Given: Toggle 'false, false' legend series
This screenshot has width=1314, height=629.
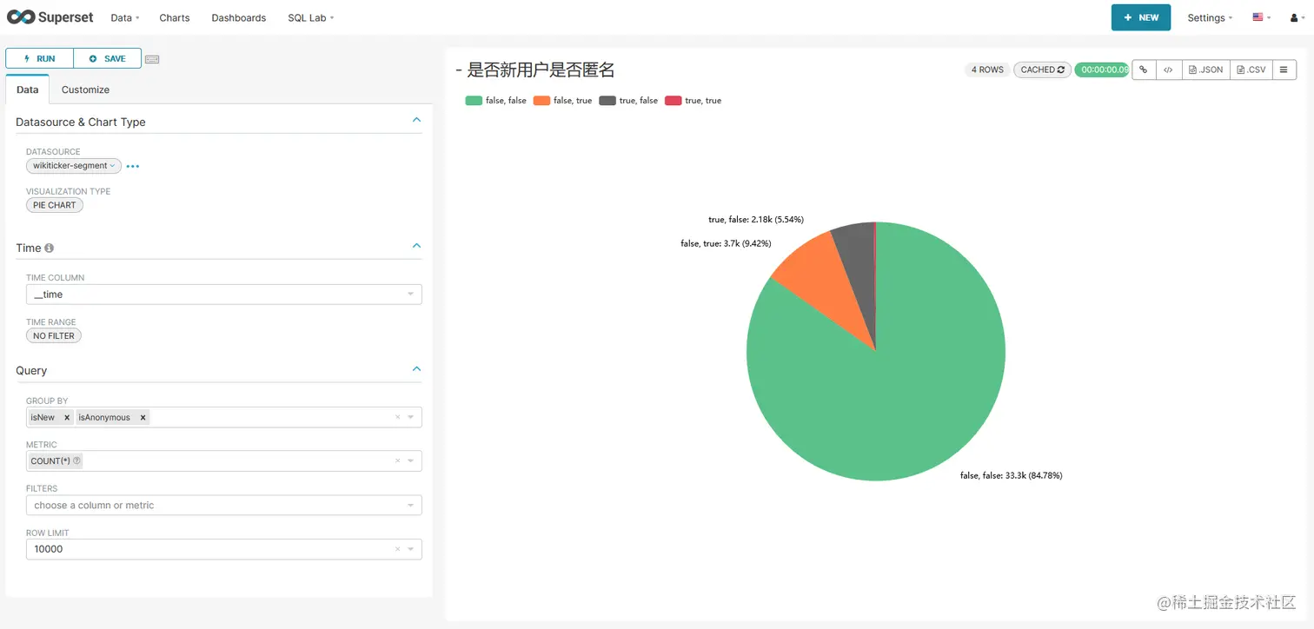Looking at the screenshot, I should 496,101.
